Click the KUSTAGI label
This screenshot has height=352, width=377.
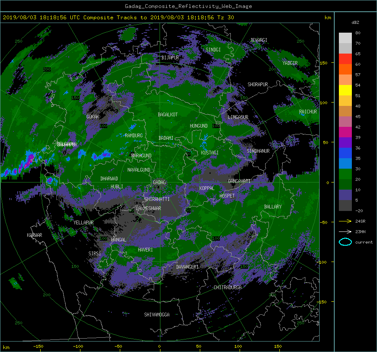click(210, 153)
